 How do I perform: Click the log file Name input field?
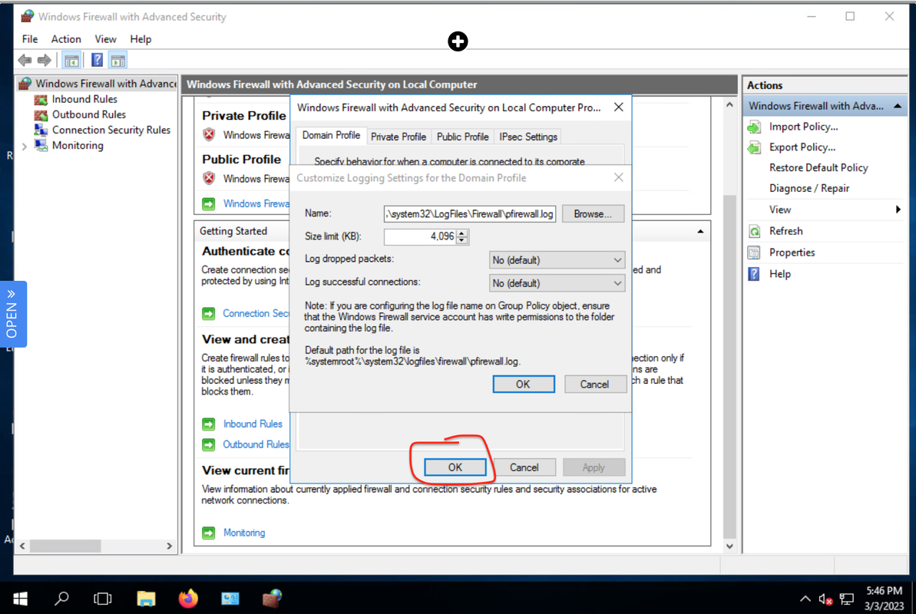[470, 214]
